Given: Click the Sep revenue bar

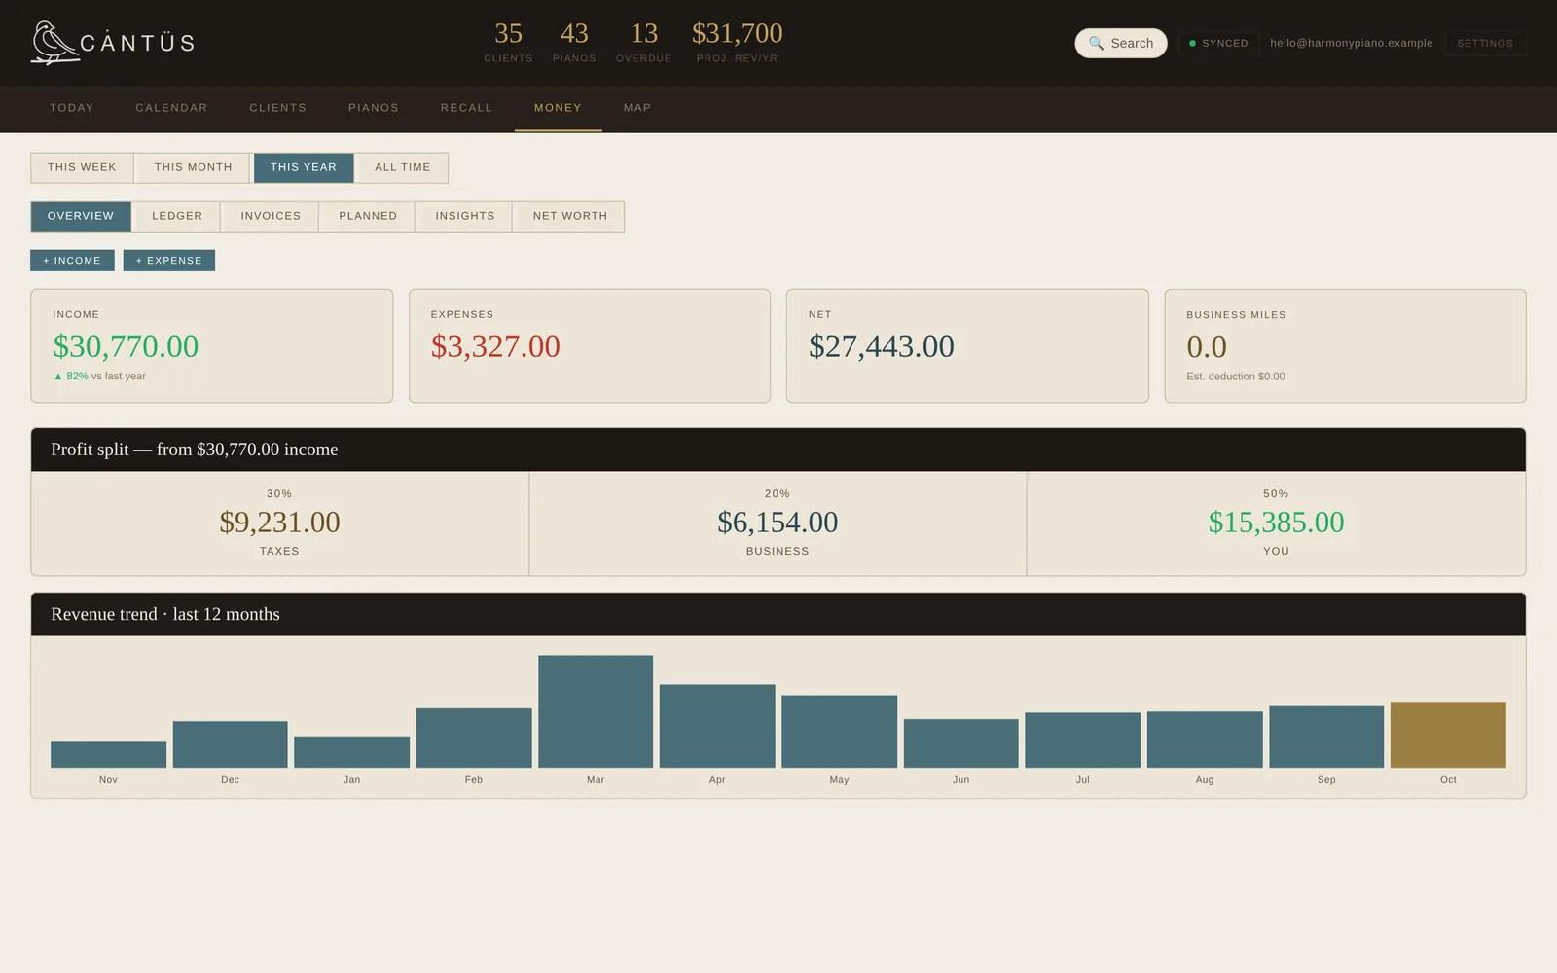Looking at the screenshot, I should coord(1326,737).
